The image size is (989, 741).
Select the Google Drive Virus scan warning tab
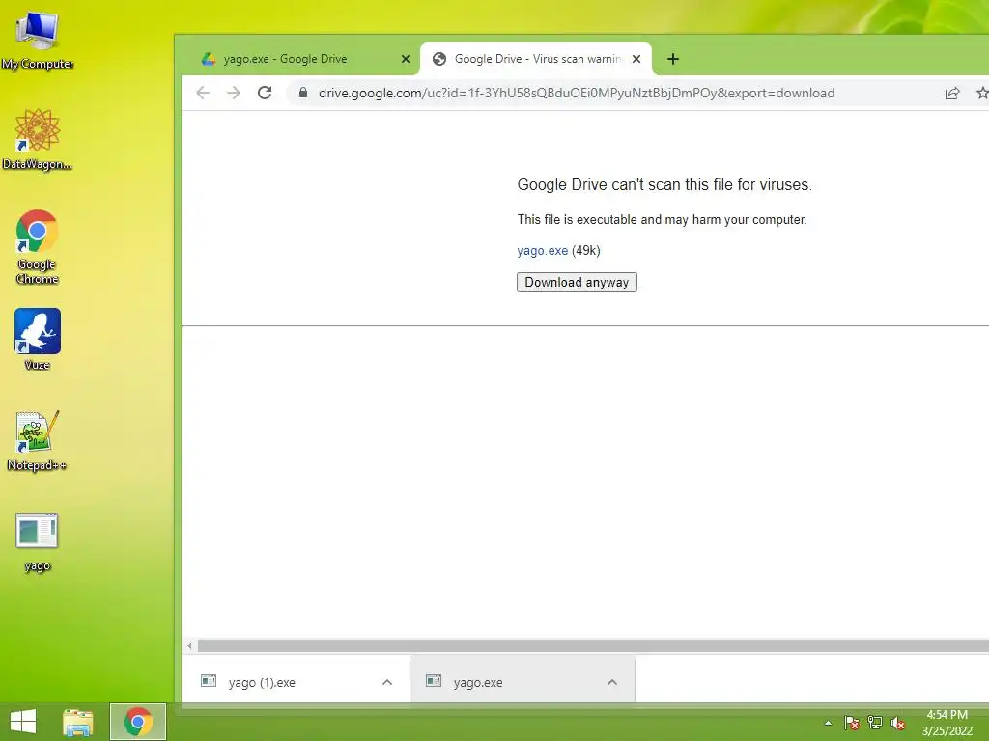click(535, 59)
